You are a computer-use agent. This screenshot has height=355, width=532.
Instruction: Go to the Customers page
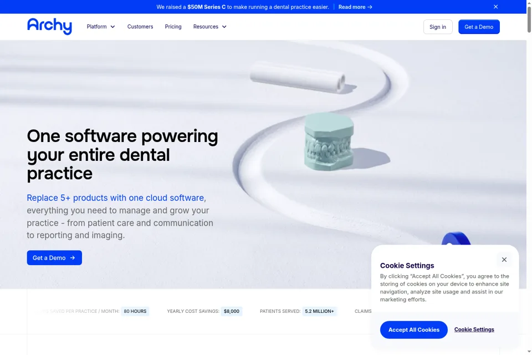140,27
